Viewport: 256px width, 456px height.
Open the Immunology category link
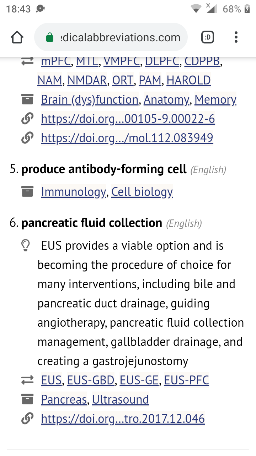click(x=73, y=192)
